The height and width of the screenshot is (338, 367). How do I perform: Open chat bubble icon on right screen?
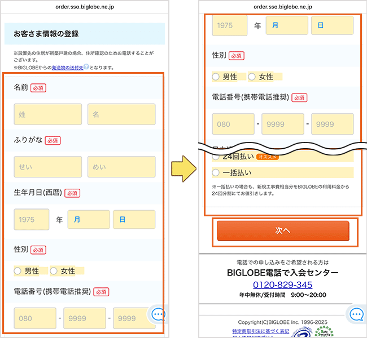tap(356, 314)
